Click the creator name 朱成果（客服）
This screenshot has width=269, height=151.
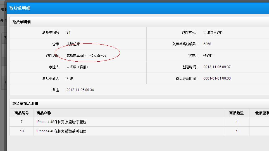coord(77,67)
